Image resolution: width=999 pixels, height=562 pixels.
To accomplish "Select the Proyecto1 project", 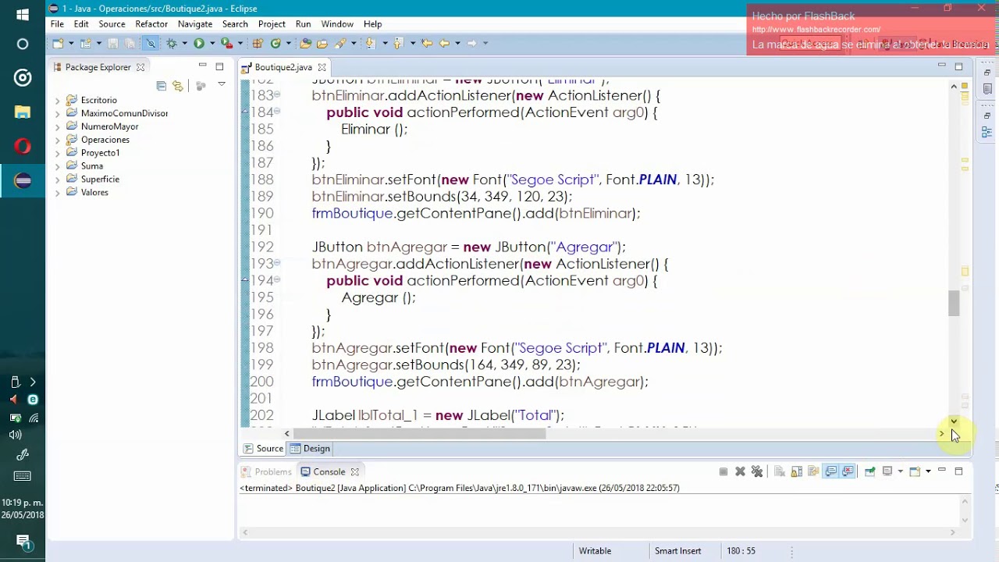I will (100, 153).
